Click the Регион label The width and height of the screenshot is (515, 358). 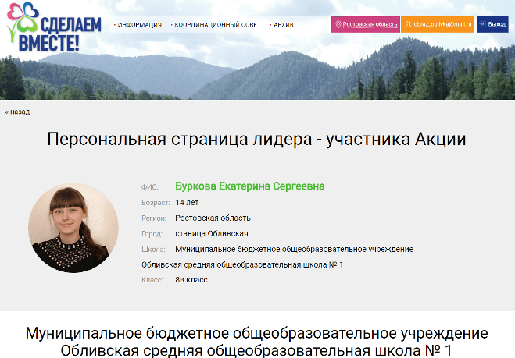pos(154,218)
